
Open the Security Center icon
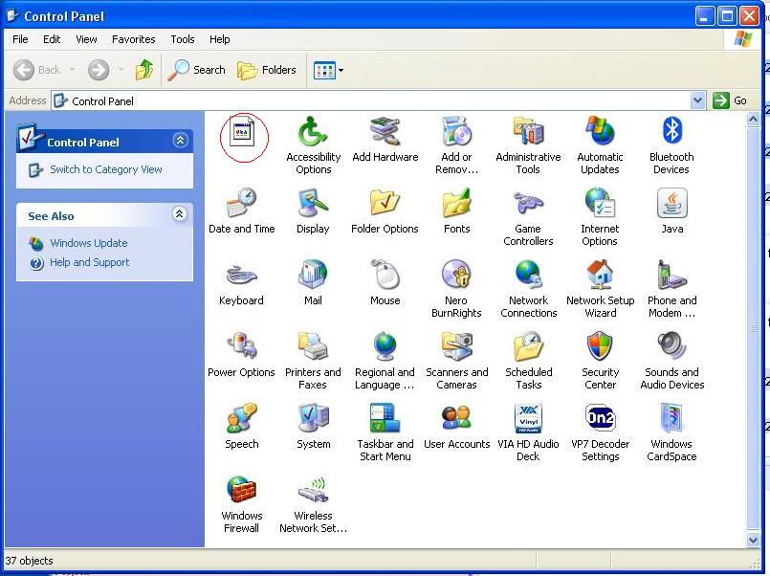click(600, 348)
